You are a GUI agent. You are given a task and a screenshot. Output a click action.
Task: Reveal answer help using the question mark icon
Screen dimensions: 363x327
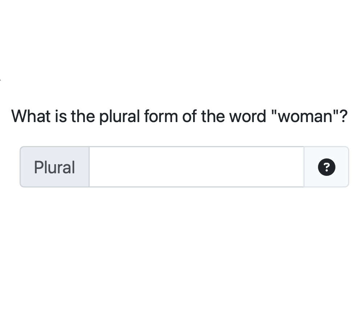tap(326, 167)
